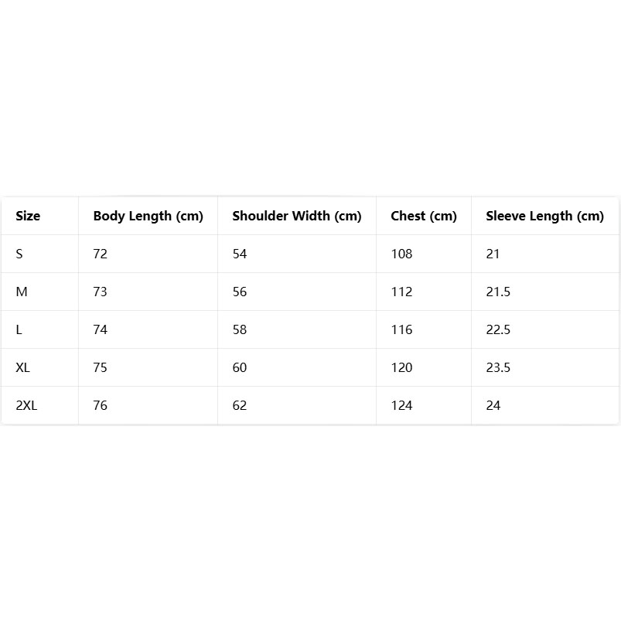Screen dimensions: 621x621
Task: Click chest value 124 for size 2XL
Action: [402, 405]
